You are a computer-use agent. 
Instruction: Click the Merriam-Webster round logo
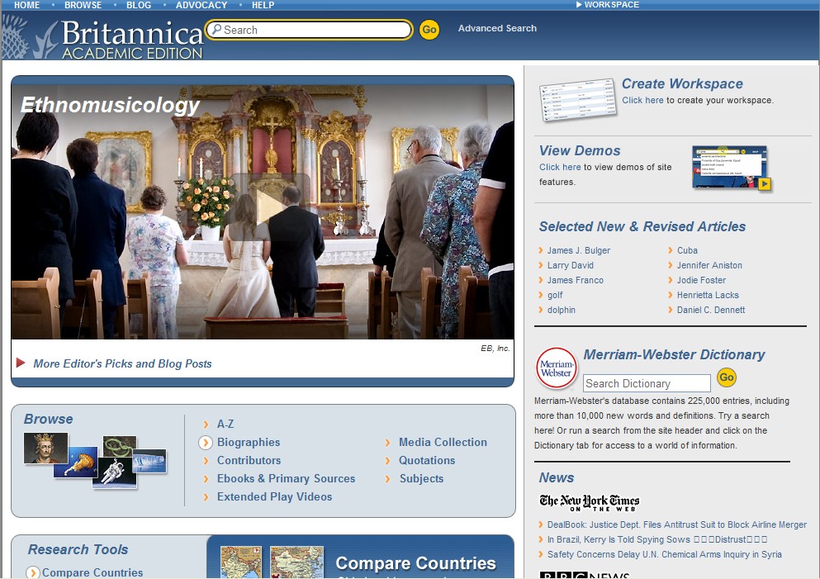coord(557,368)
